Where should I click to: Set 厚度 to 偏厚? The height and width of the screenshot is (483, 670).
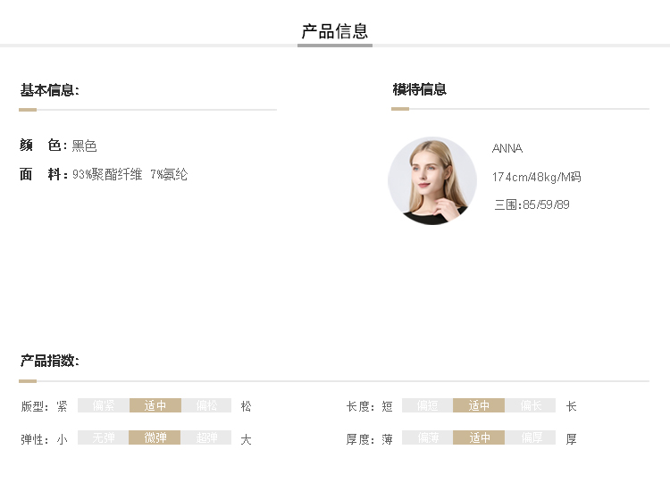click(x=531, y=438)
